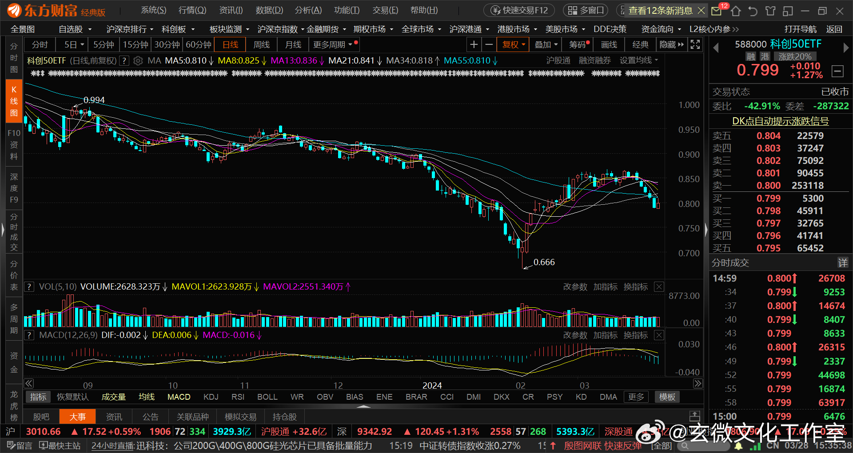Open F10资料 in left sidebar

[x=14, y=145]
